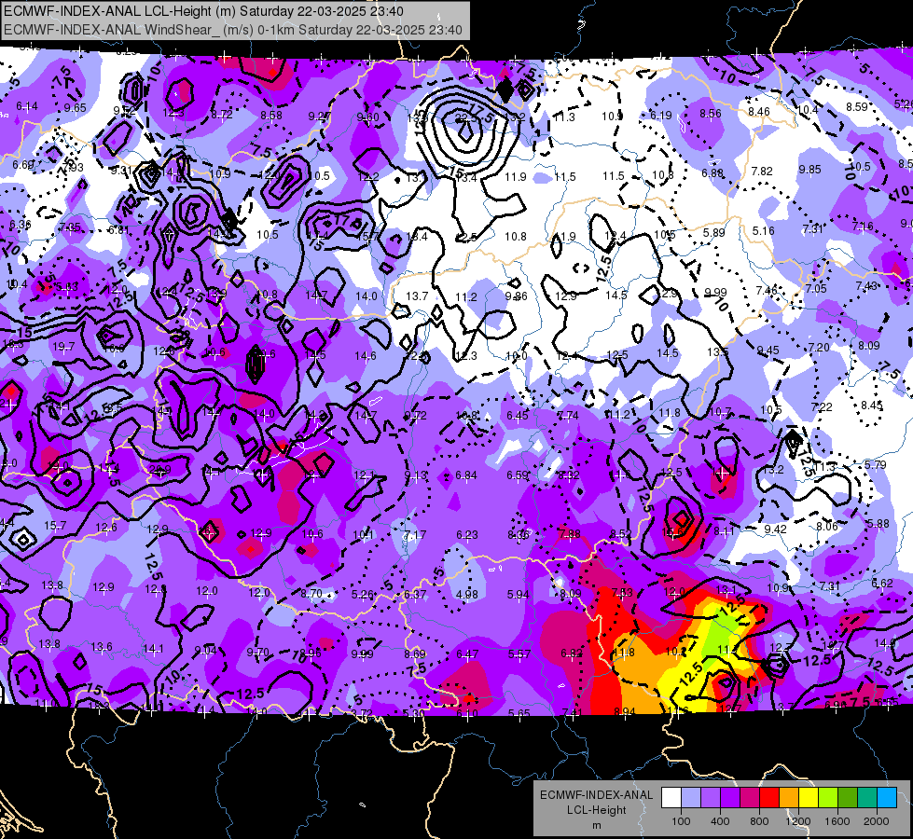The width and height of the screenshot is (913, 839).
Task: Click the grid value 6.84
Action: [x=466, y=475]
